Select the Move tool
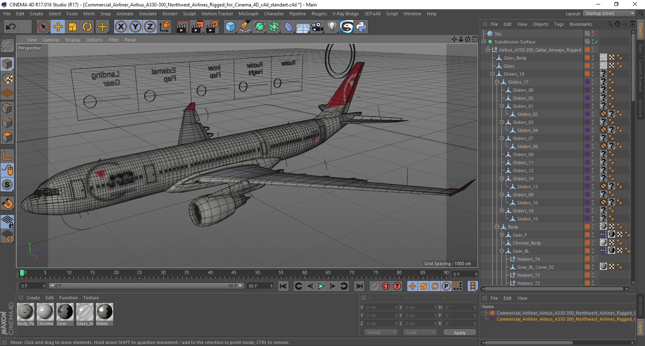The image size is (645, 346). click(58, 27)
